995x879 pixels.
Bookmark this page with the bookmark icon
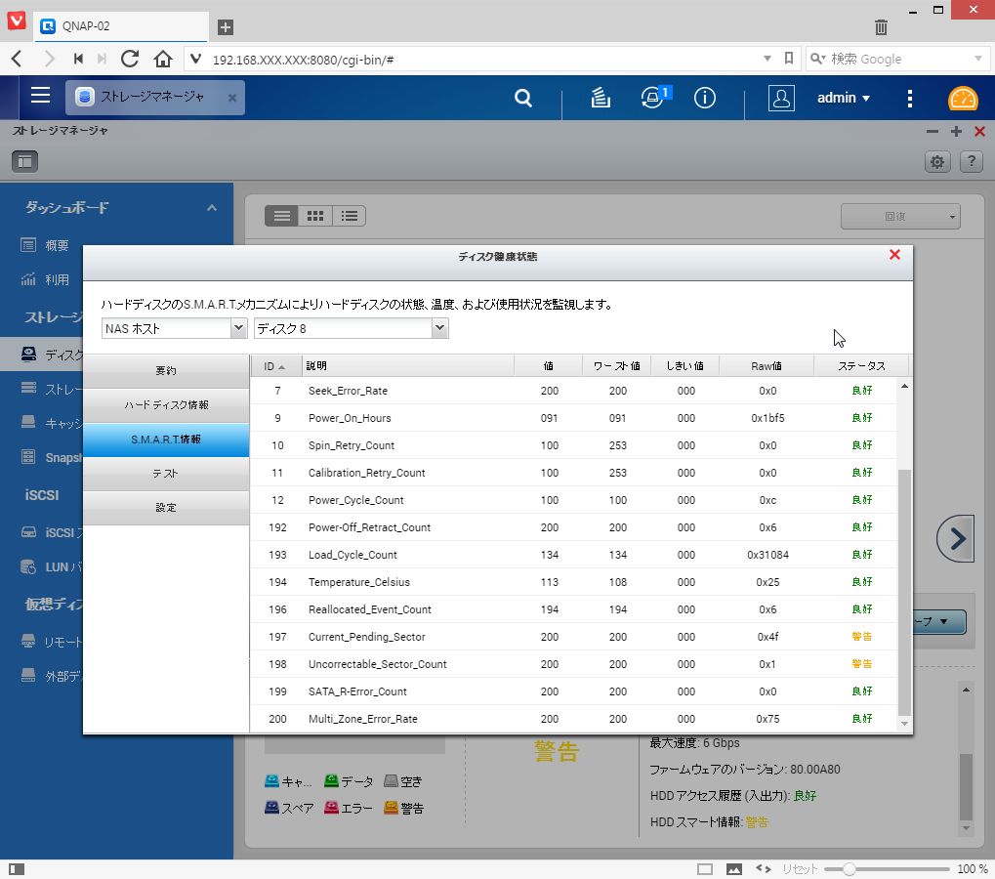click(789, 59)
